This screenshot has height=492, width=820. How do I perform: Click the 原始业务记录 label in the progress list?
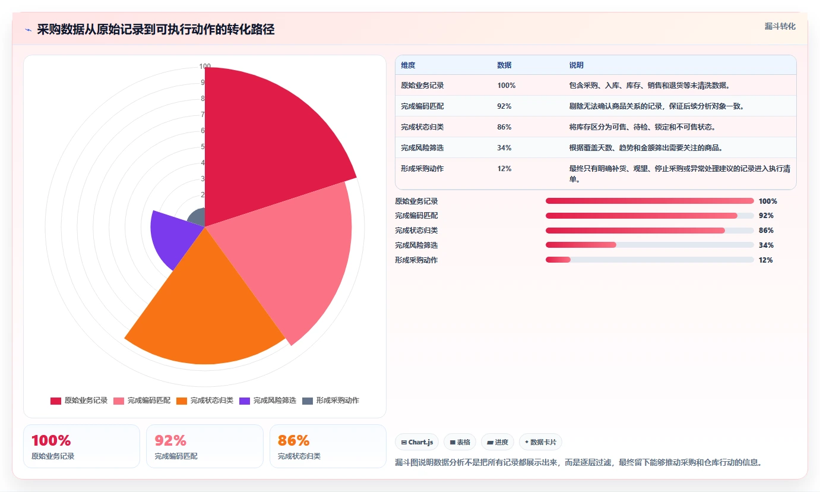click(x=416, y=201)
